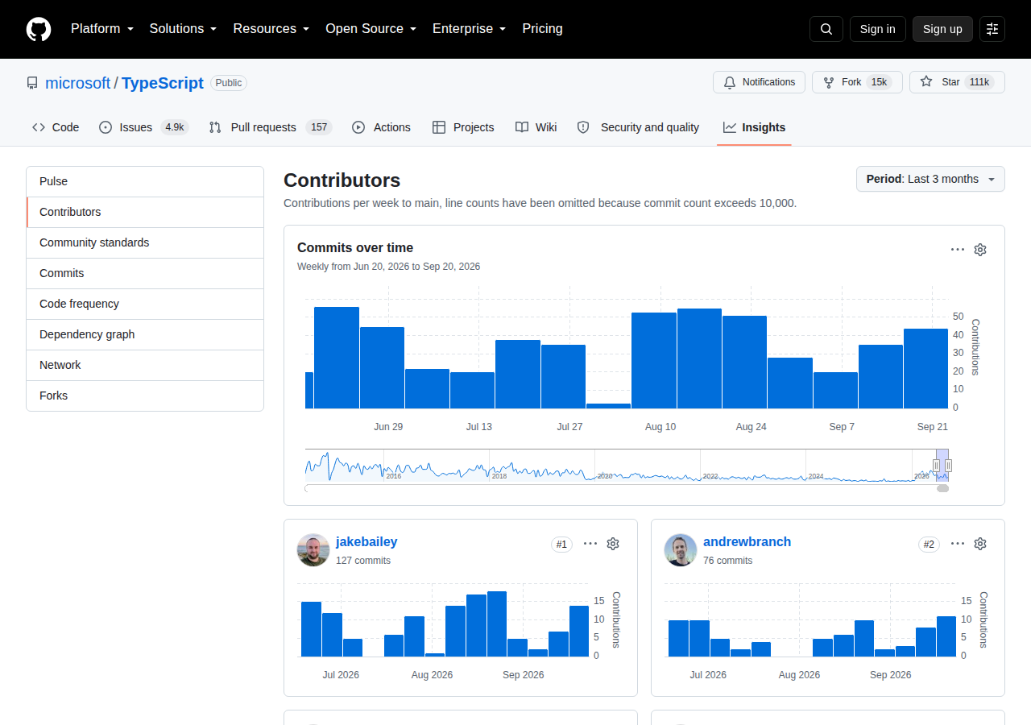The width and height of the screenshot is (1031, 725).
Task: Select Contributors in the sidebar
Action: (x=145, y=212)
